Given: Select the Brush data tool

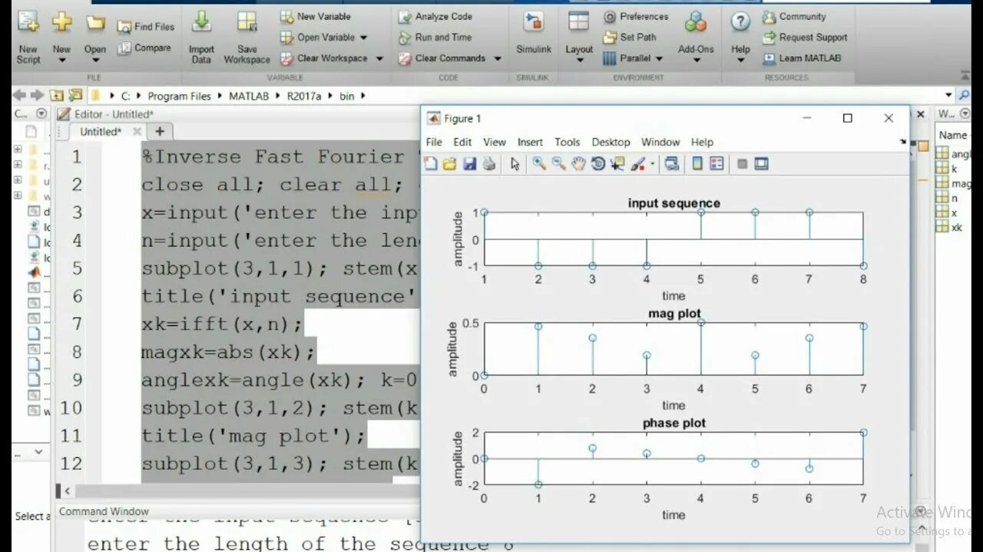Looking at the screenshot, I should click(x=637, y=163).
